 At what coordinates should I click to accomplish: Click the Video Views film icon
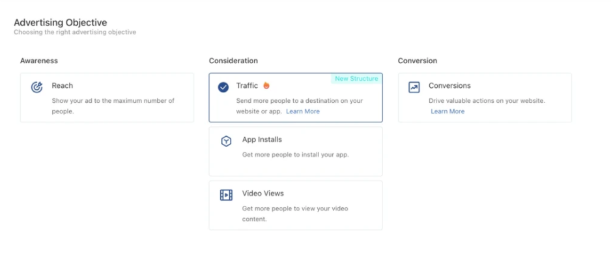coord(226,195)
